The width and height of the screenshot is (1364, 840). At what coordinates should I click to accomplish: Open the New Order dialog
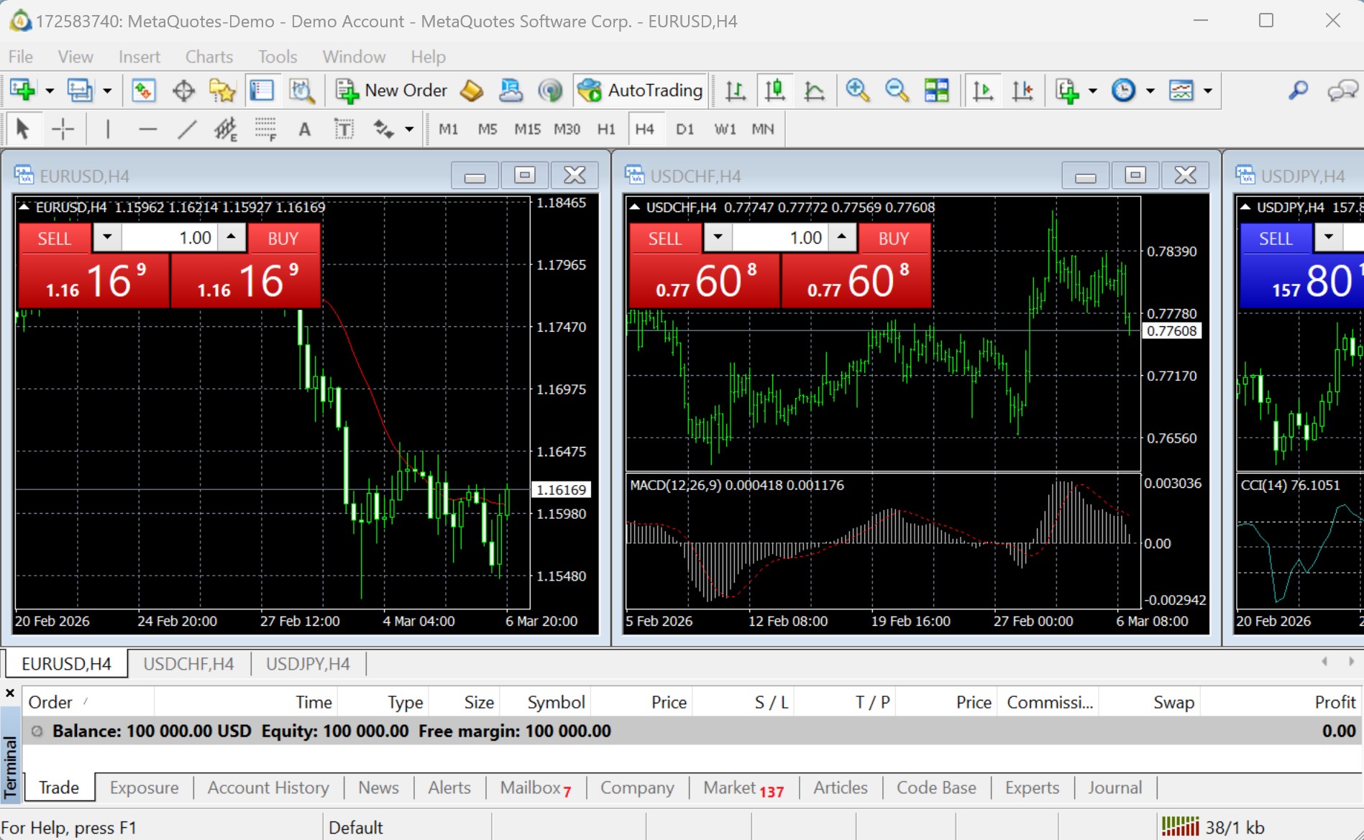pyautogui.click(x=392, y=91)
